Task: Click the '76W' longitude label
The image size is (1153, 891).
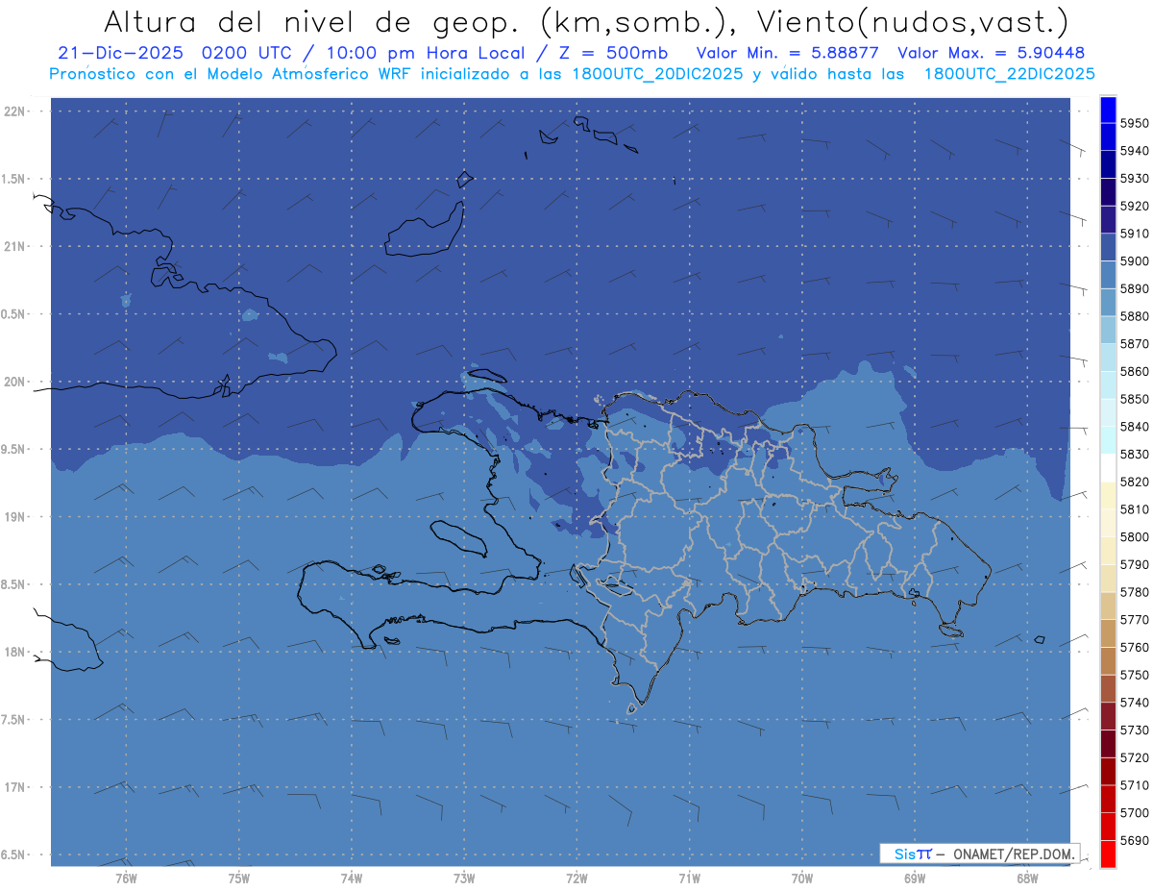Action: (126, 878)
